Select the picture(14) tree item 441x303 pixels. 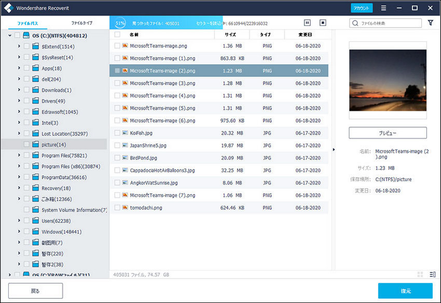click(54, 145)
